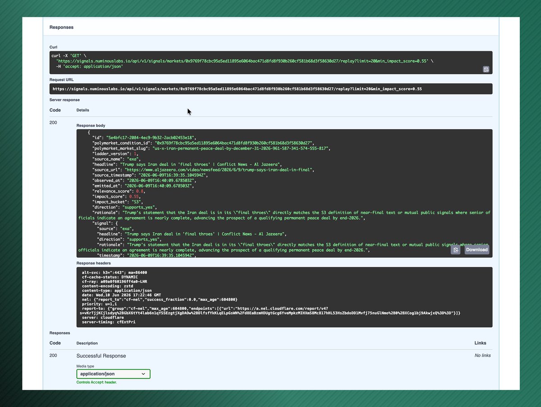The width and height of the screenshot is (541, 407).
Task: Click the "emitted_at" timestamp line
Action: pyautogui.click(x=143, y=186)
